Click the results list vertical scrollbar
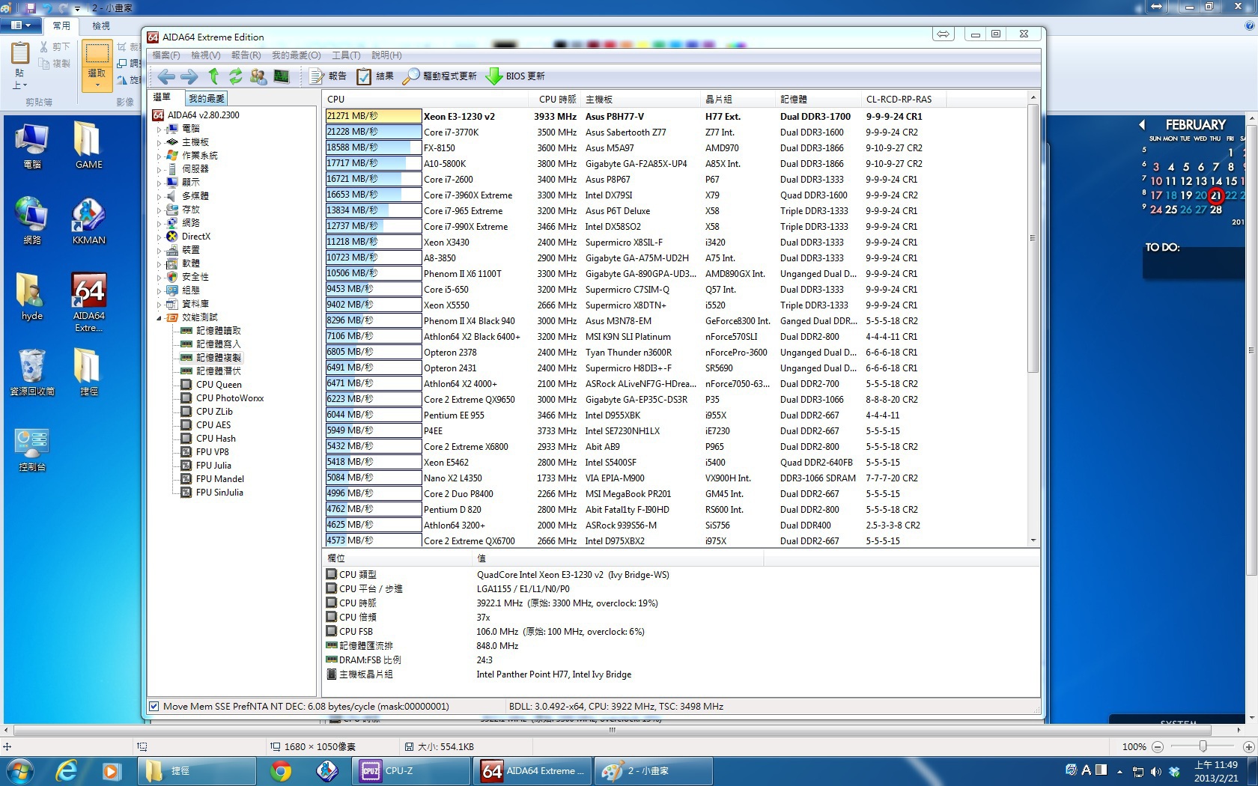Screen dimensions: 1258x786 [x=1033, y=238]
